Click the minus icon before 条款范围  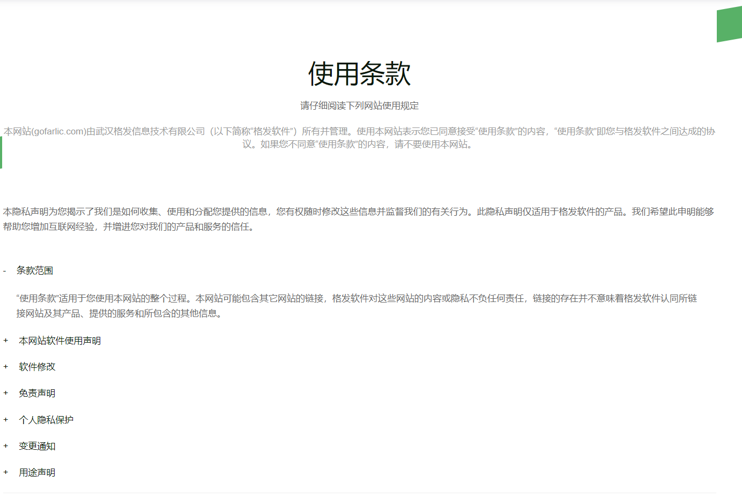click(5, 270)
